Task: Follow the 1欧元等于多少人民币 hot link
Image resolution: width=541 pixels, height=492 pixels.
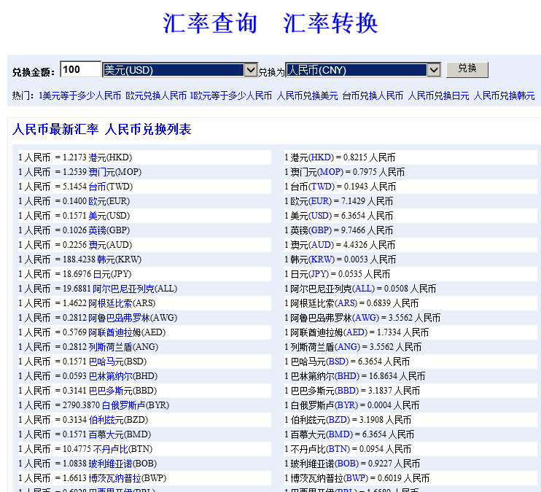Action: pyautogui.click(x=231, y=95)
